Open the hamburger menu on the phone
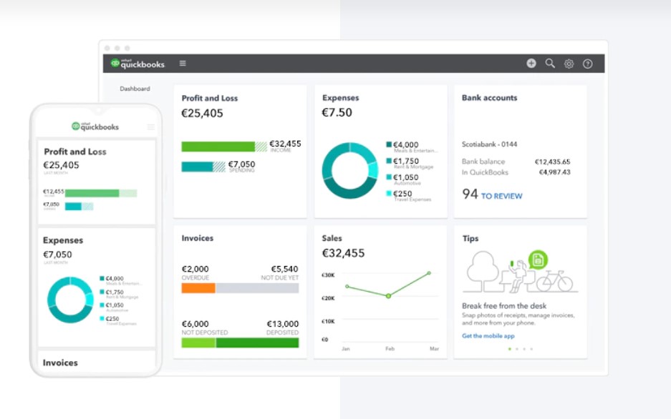Screen dimensions: 671x419 [150, 127]
